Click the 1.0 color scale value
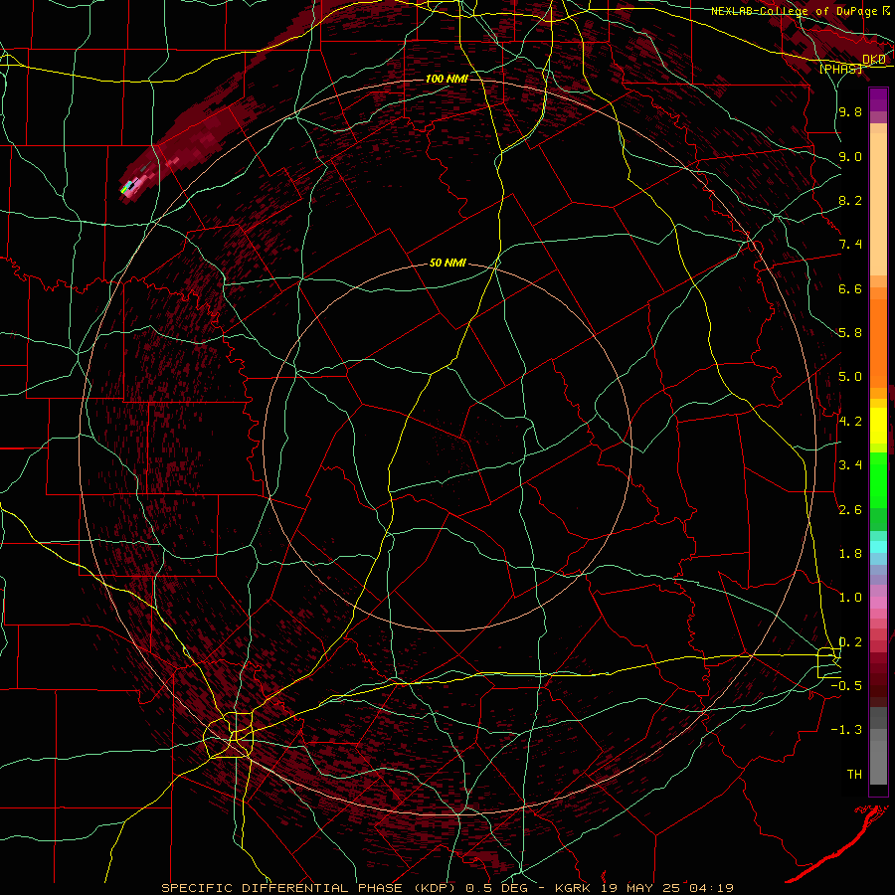 pos(850,598)
